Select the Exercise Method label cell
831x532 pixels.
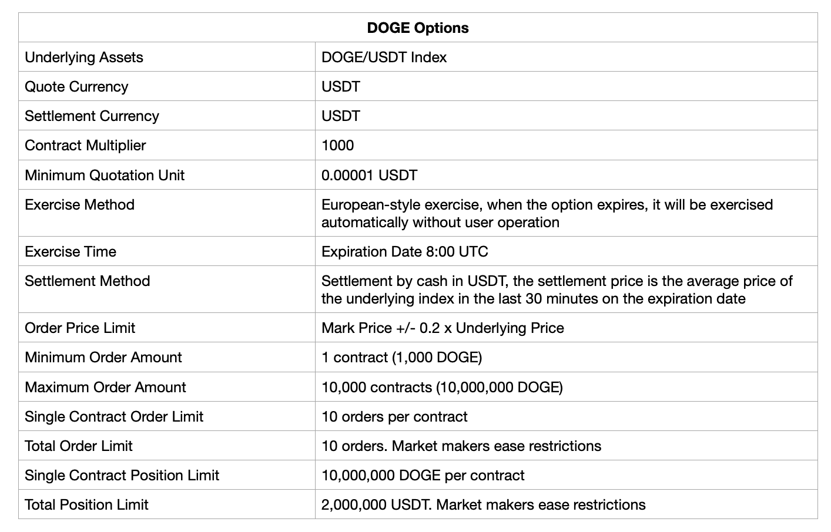click(79, 205)
